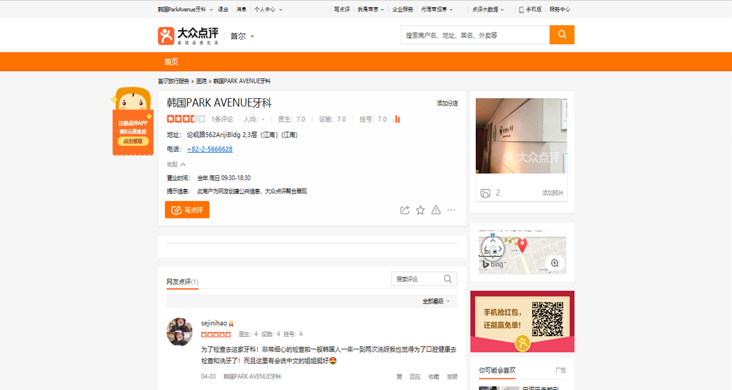732x390 pixels.
Task: Click the phone number +82-2-5666628 link
Action: (210, 149)
